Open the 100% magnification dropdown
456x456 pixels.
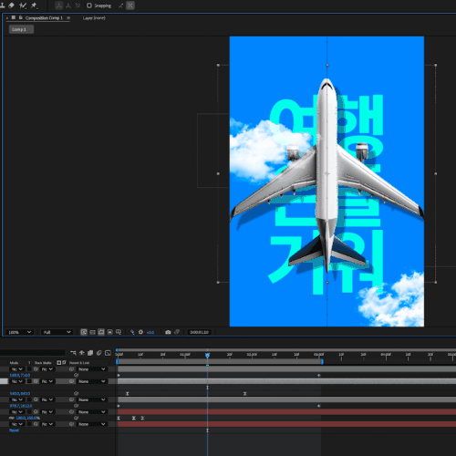click(19, 332)
